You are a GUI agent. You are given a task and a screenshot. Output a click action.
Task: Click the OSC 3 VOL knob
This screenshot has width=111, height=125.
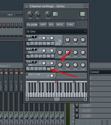tap(60, 65)
